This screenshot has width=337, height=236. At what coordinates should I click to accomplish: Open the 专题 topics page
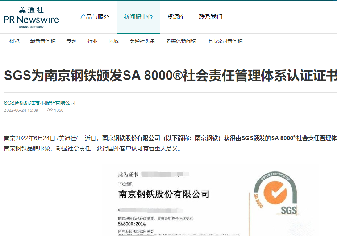71,41
